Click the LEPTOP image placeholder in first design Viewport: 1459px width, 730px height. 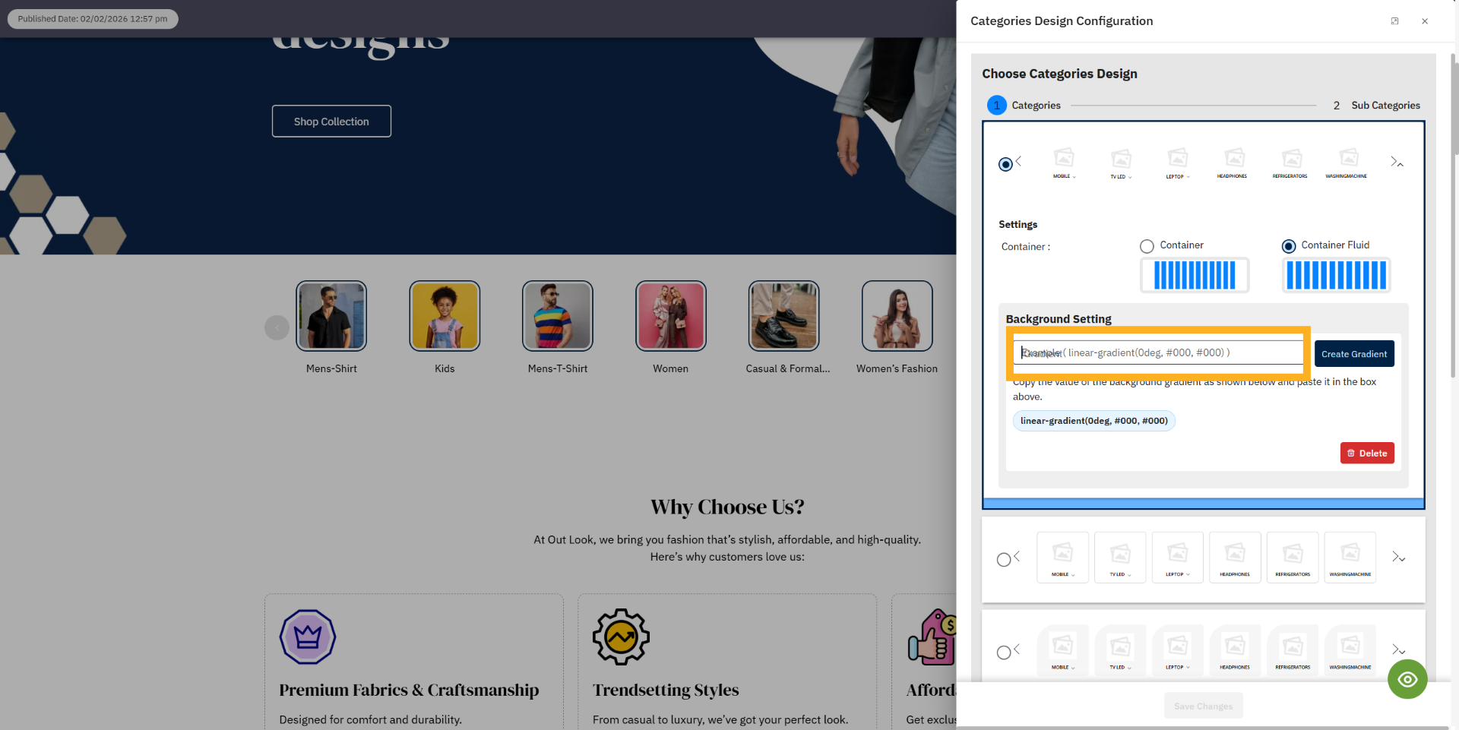[1178, 157]
